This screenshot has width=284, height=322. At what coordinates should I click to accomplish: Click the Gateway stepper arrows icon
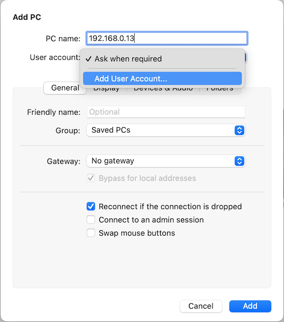[239, 161]
